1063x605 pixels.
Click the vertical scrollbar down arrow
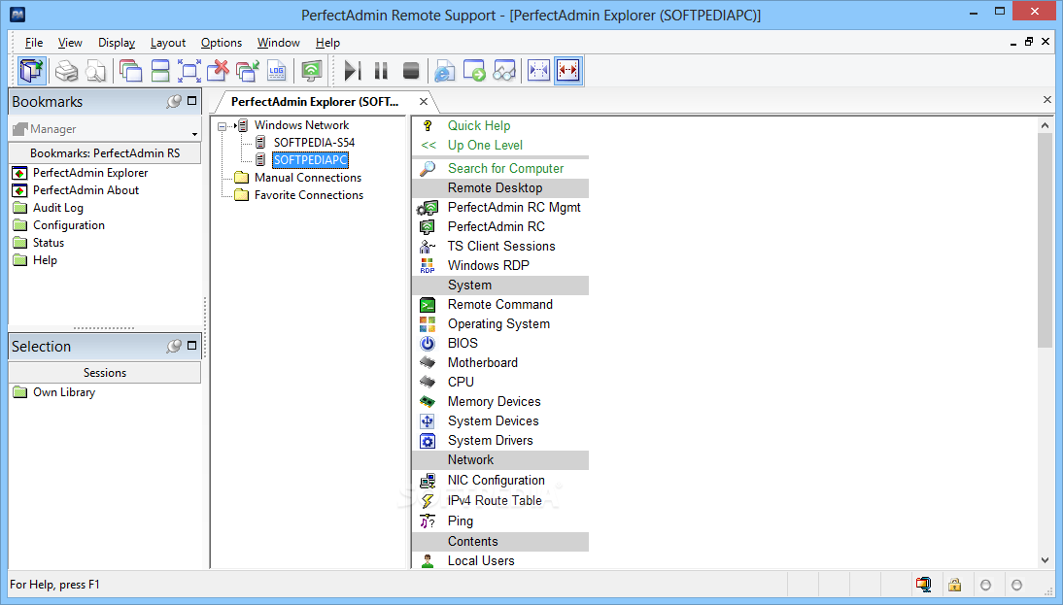pyautogui.click(x=1045, y=560)
